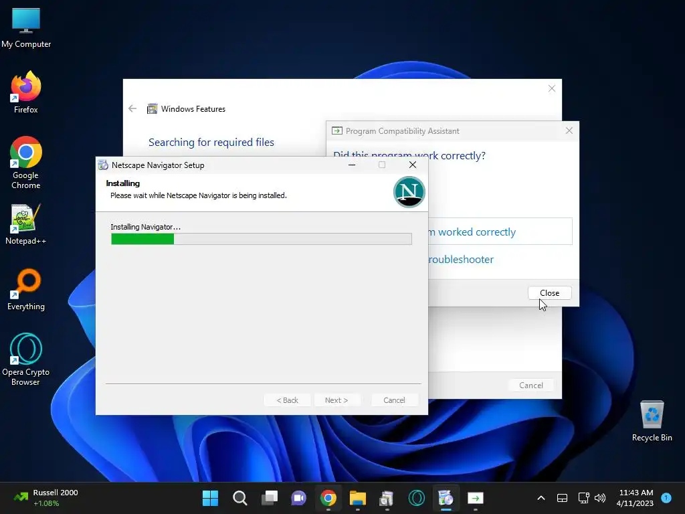685x514 pixels.
Task: Switch to the Netscape Setup taskbar icon
Action: click(x=446, y=498)
